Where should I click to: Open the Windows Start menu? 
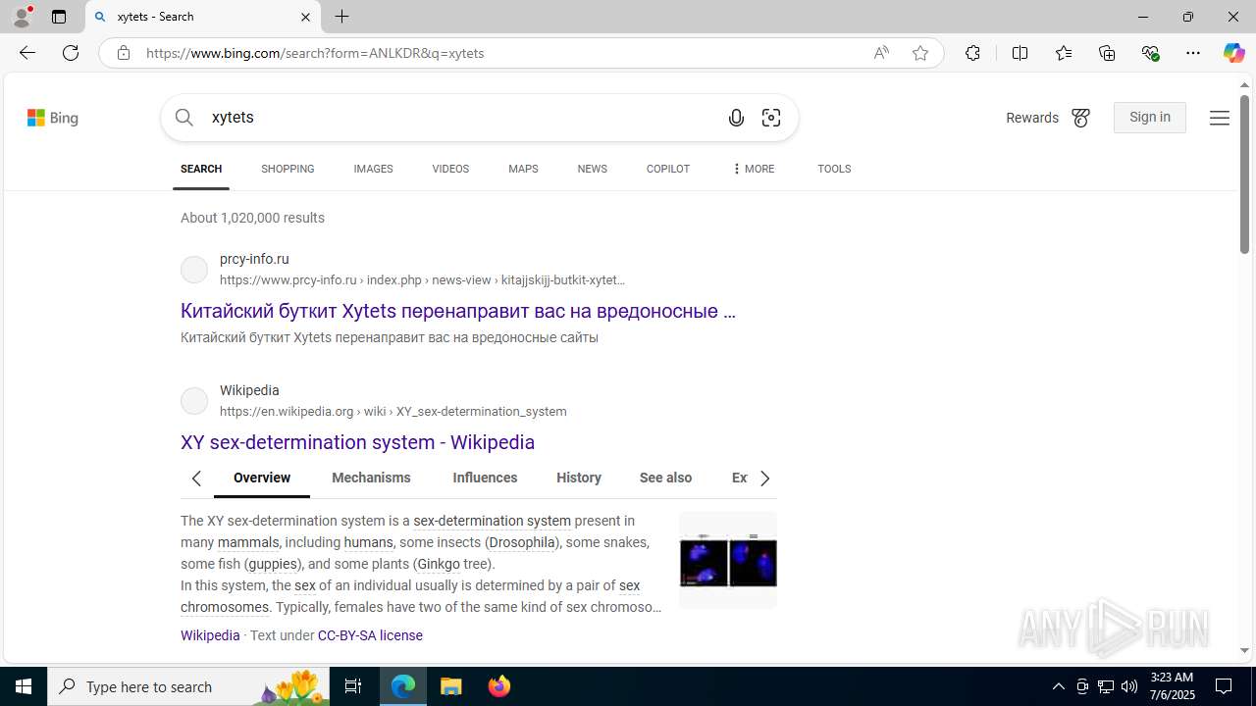click(x=24, y=686)
